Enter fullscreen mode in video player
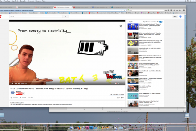Screen dimensions: 196x131 (x=122, y=84)
